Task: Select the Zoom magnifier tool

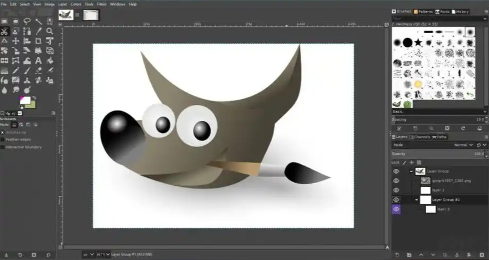Action: click(50, 31)
